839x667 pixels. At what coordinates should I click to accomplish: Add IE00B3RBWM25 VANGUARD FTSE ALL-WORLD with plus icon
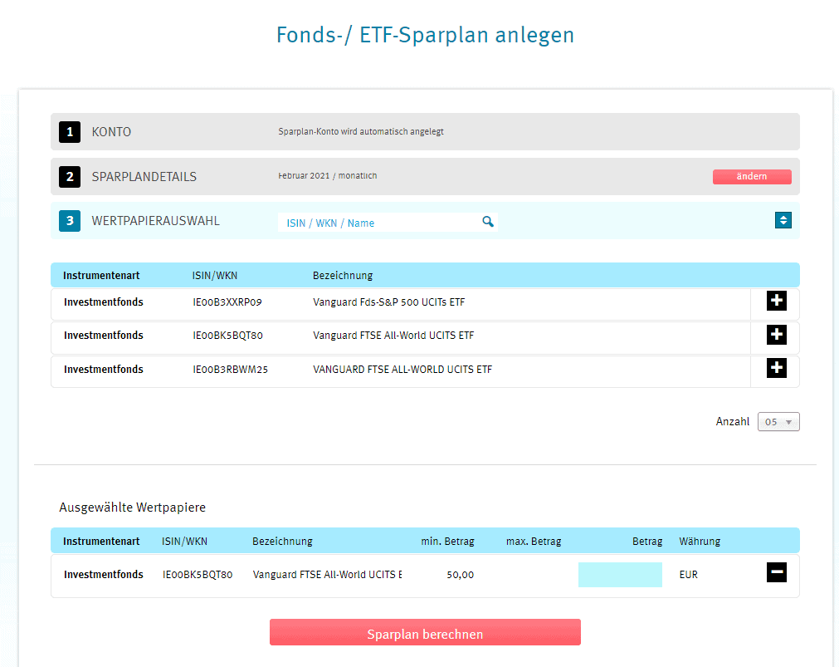777,368
